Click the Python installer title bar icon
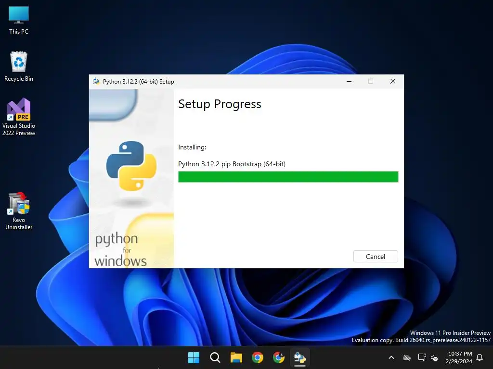Screen dimensions: 493x369 coord(96,82)
